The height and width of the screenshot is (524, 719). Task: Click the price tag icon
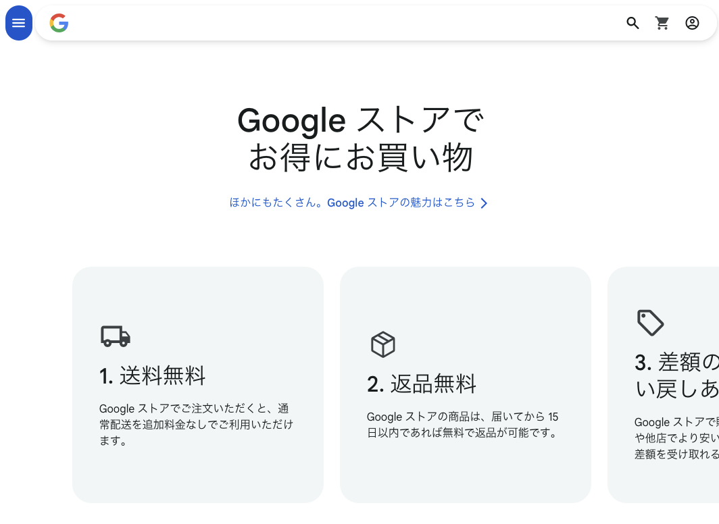650,323
